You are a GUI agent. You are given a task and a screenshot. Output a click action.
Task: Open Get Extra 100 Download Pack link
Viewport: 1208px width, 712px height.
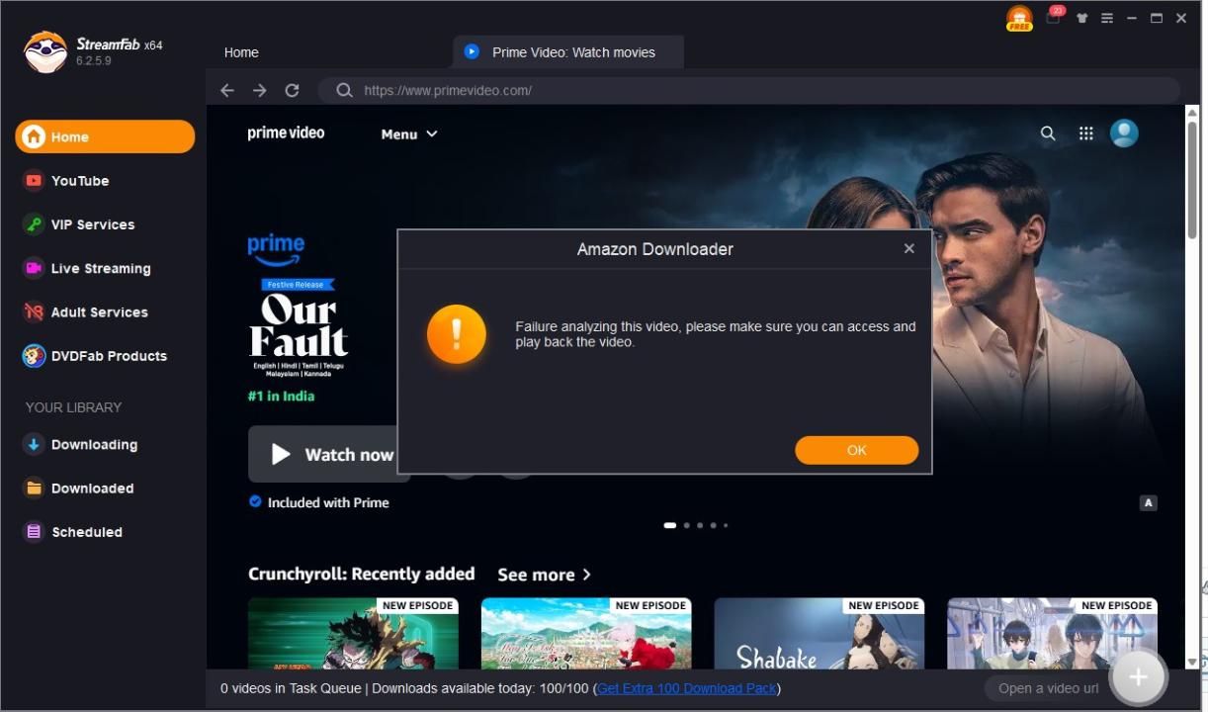tap(687, 688)
